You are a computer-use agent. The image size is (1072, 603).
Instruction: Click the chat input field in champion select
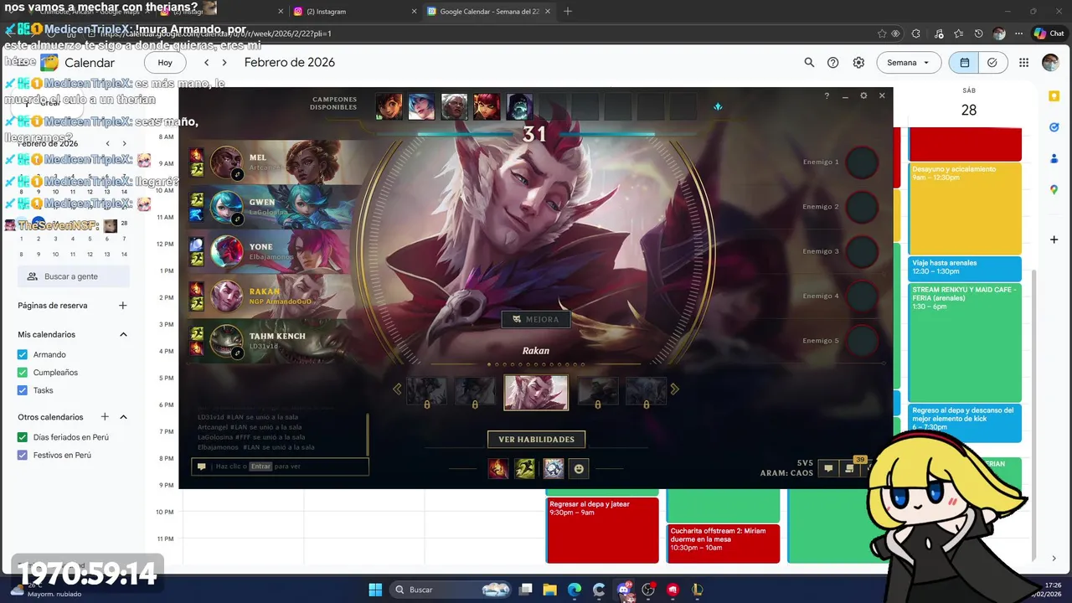coord(280,466)
